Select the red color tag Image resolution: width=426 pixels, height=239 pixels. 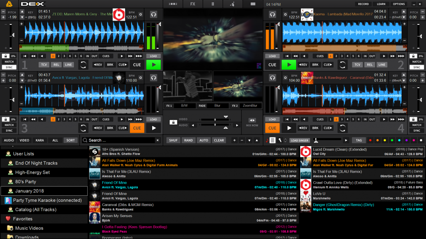[370, 140]
